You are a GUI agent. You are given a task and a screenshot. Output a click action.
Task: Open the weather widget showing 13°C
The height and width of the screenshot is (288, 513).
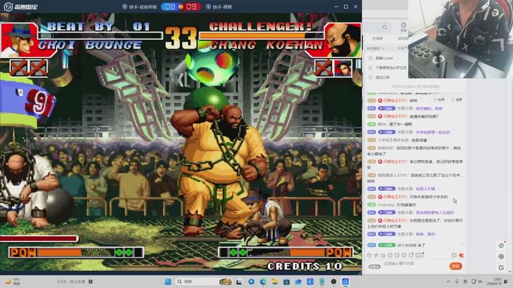coord(12,282)
